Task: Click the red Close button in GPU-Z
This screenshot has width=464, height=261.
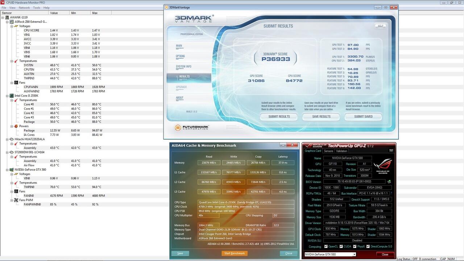Action: click(385, 254)
